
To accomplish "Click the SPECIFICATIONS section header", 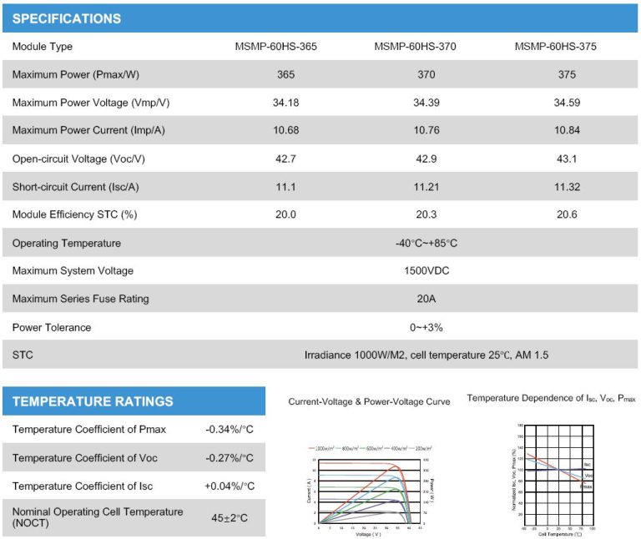I will [x=67, y=18].
